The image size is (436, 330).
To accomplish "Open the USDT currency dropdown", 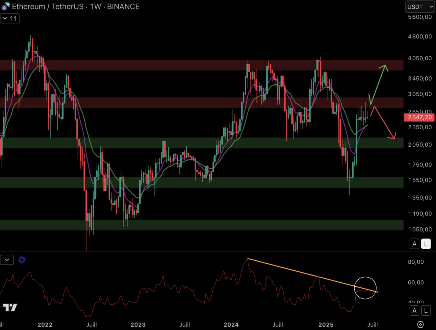I will coord(420,7).
